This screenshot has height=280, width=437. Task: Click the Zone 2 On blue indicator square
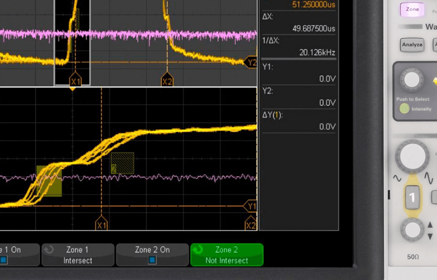click(x=152, y=260)
